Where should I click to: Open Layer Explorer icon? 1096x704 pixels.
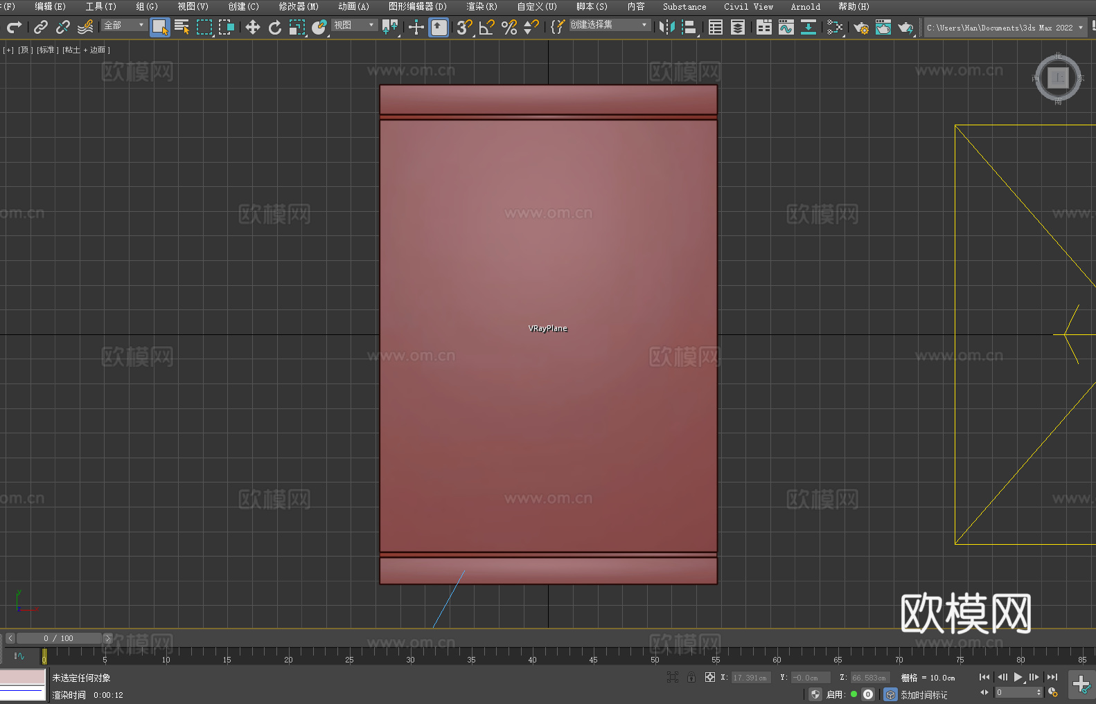pos(738,27)
